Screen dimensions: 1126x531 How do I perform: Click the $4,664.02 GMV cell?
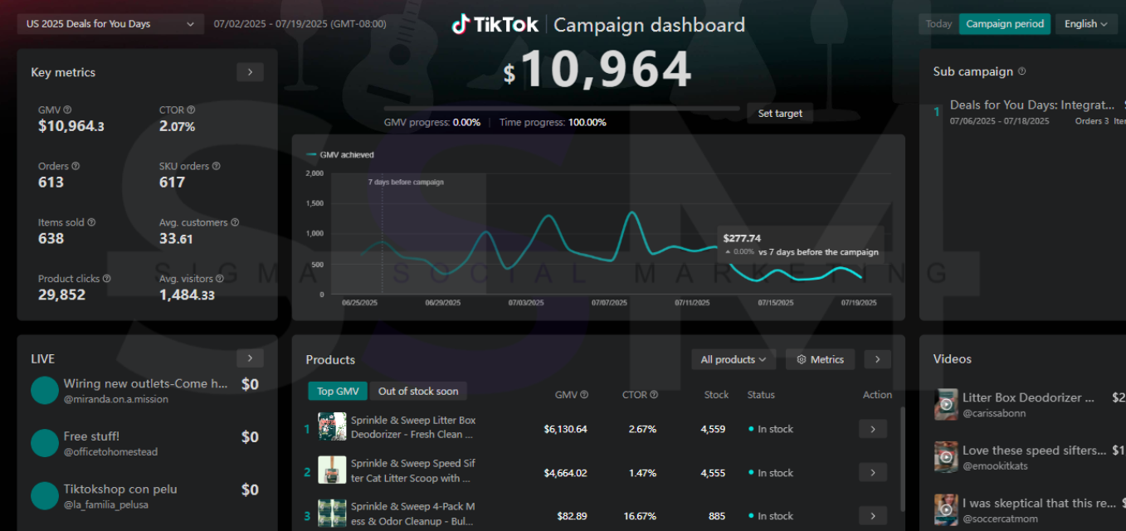[565, 473]
